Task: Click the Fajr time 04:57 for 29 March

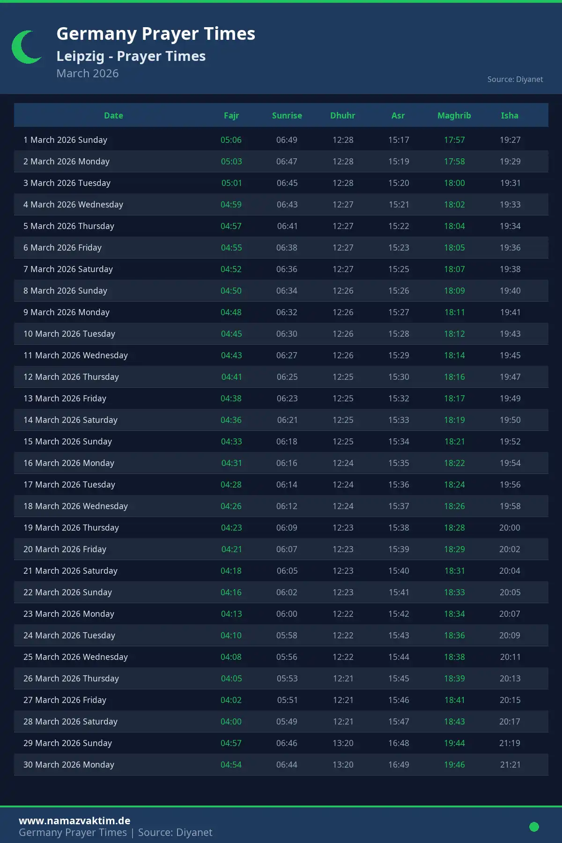Action: click(231, 743)
